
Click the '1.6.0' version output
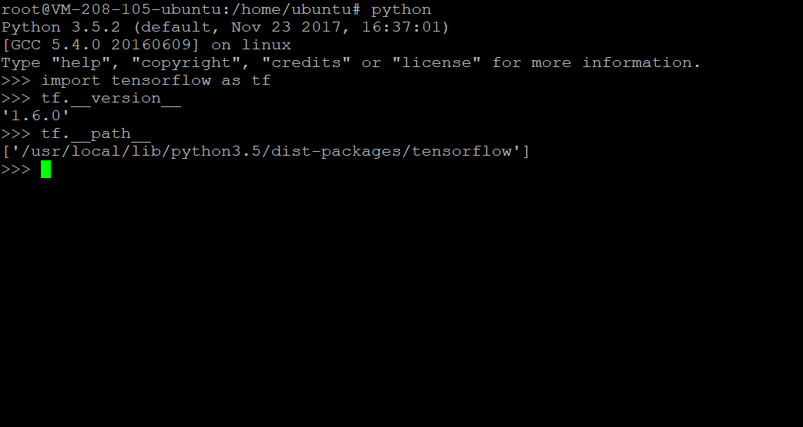tap(35, 116)
